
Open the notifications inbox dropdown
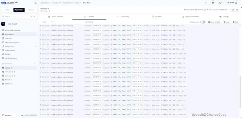tap(221, 3)
